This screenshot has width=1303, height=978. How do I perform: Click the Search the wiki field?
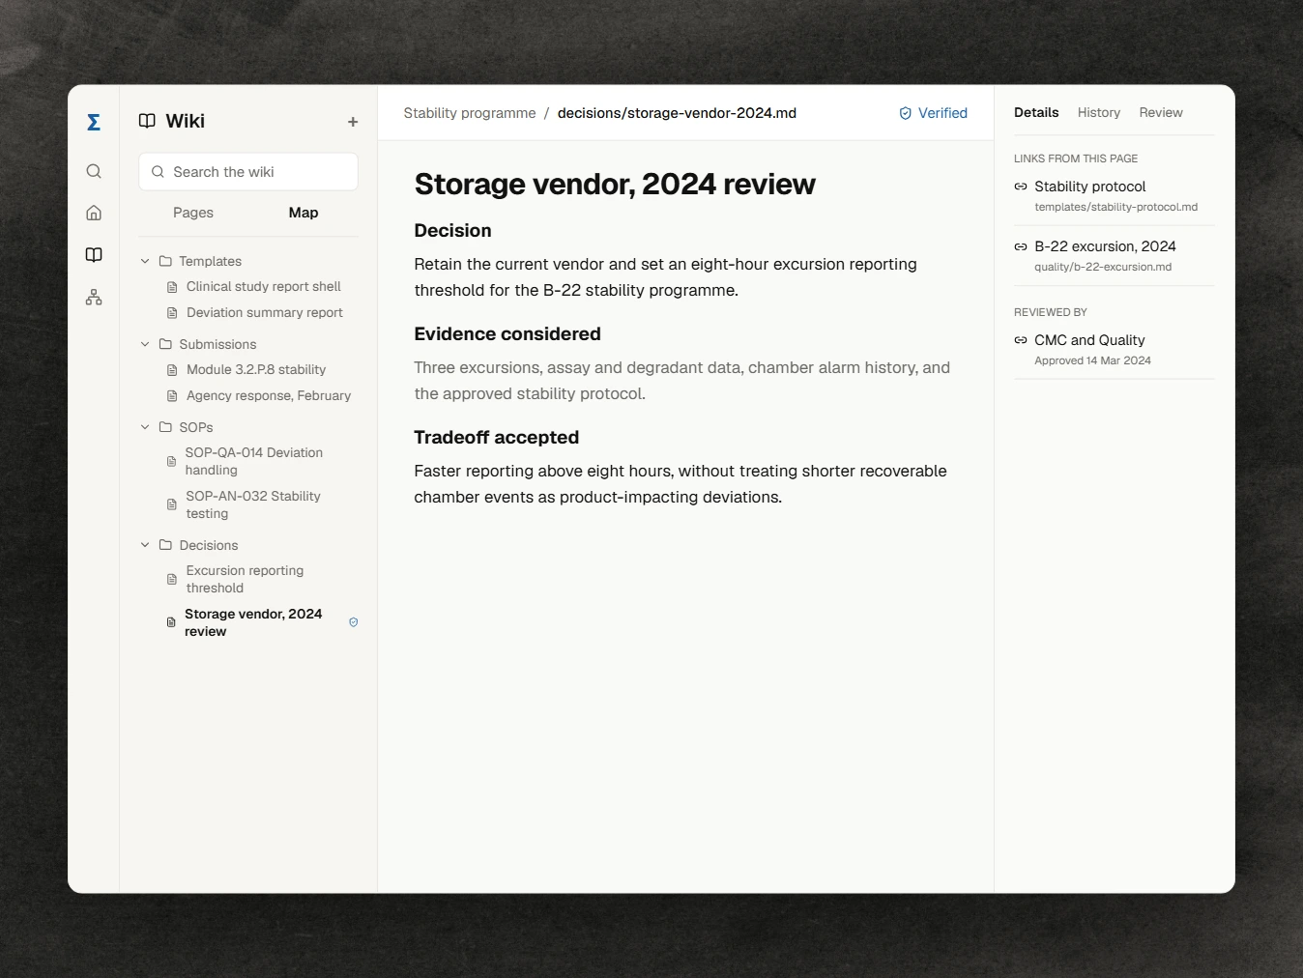pyautogui.click(x=248, y=172)
